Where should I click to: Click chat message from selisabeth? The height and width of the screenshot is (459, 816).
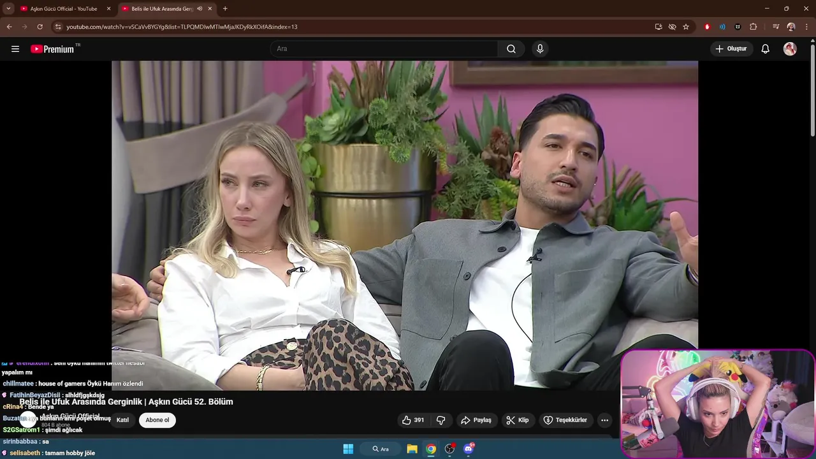(48, 453)
